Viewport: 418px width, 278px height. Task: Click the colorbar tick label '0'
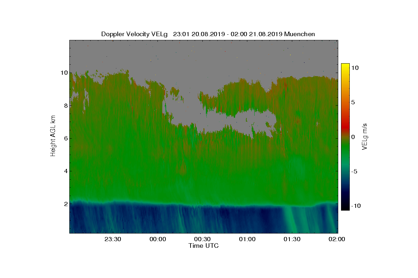pyautogui.click(x=353, y=137)
